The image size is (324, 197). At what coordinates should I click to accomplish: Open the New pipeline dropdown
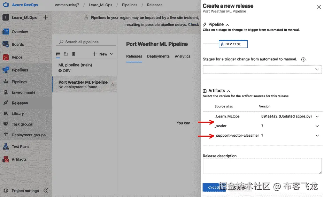point(103,54)
